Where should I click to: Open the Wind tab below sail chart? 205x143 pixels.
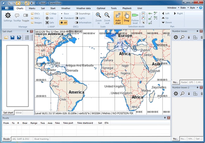pyautogui.click(x=19, y=113)
